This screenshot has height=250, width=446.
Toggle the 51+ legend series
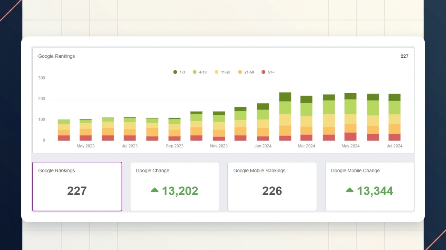[268, 72]
